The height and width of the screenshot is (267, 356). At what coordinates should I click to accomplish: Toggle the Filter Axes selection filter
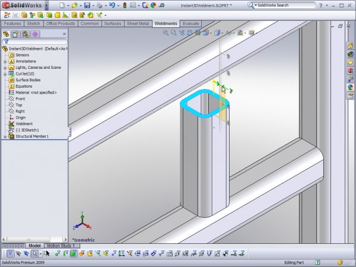tap(98, 253)
